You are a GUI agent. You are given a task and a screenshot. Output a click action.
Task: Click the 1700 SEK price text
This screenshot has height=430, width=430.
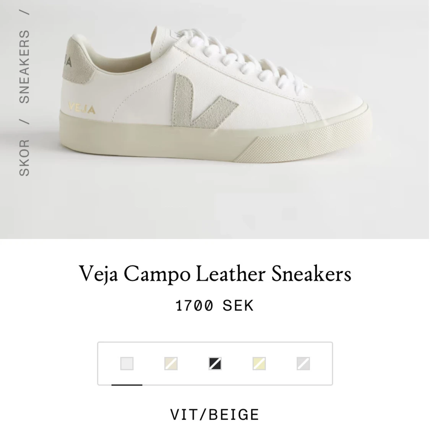pos(215,305)
